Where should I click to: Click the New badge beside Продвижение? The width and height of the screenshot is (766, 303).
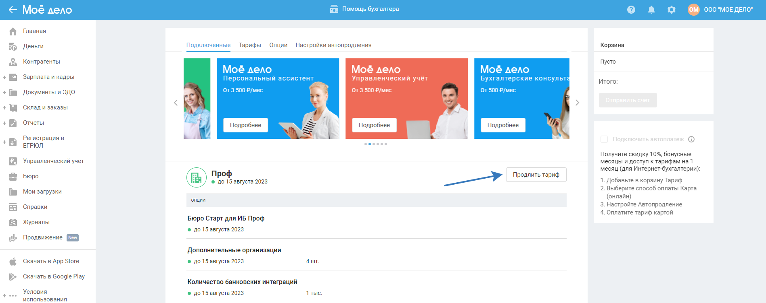click(x=73, y=238)
